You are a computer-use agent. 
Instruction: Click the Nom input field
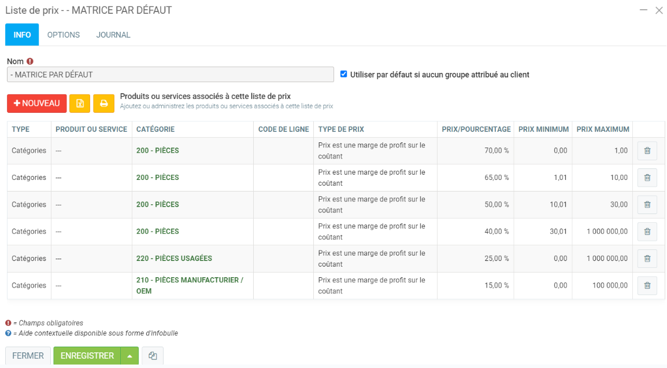coord(171,75)
